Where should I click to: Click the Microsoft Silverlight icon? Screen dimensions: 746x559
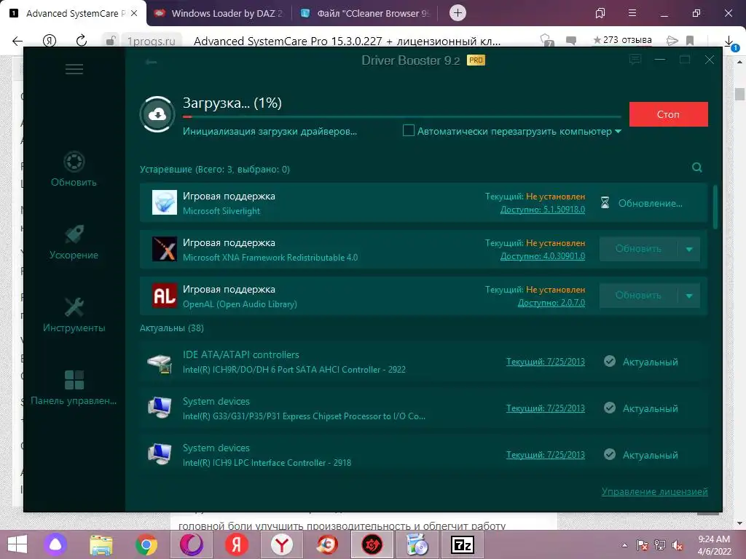click(164, 202)
